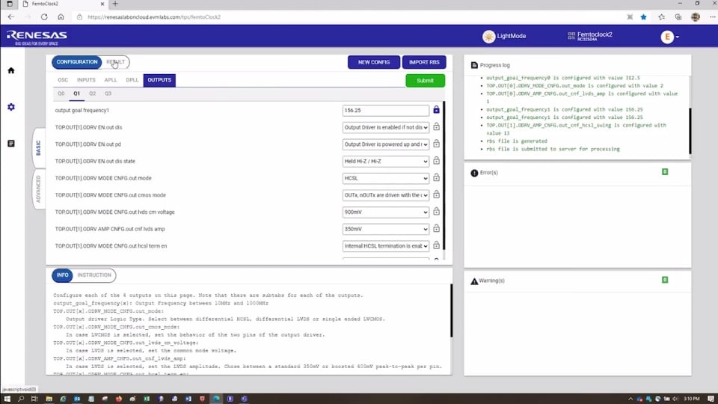Select the OUTPUTS tab
Image resolution: width=718 pixels, height=404 pixels.
click(x=159, y=80)
